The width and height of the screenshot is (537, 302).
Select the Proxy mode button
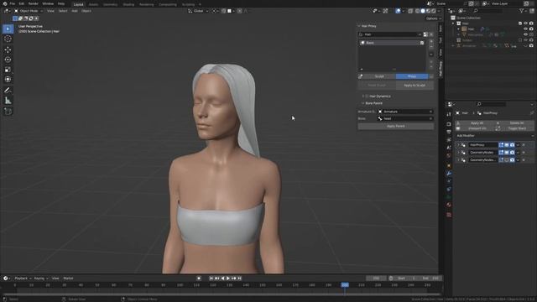point(412,76)
